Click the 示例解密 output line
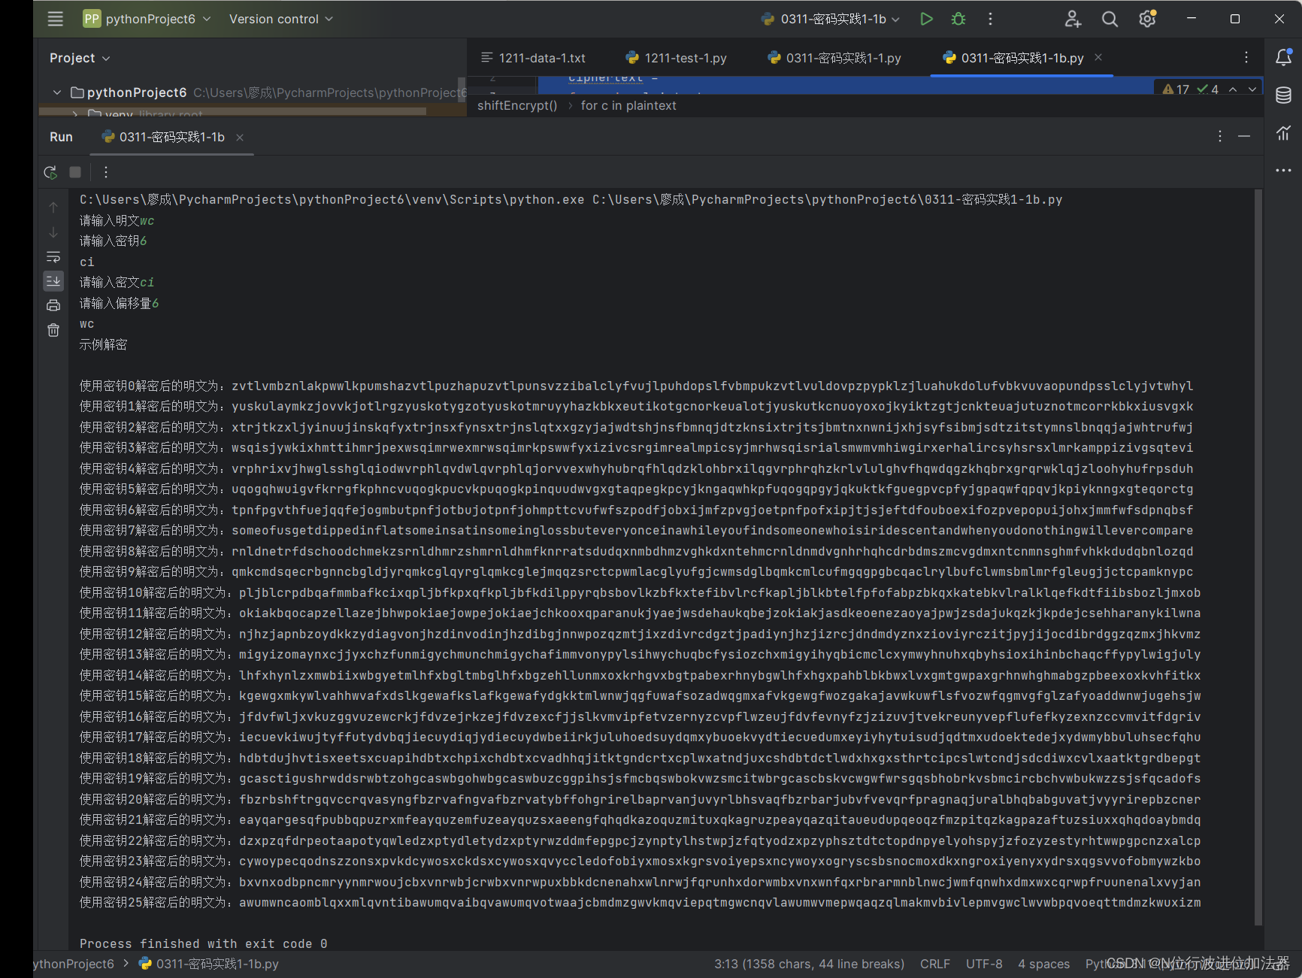The height and width of the screenshot is (978, 1302). click(x=104, y=344)
